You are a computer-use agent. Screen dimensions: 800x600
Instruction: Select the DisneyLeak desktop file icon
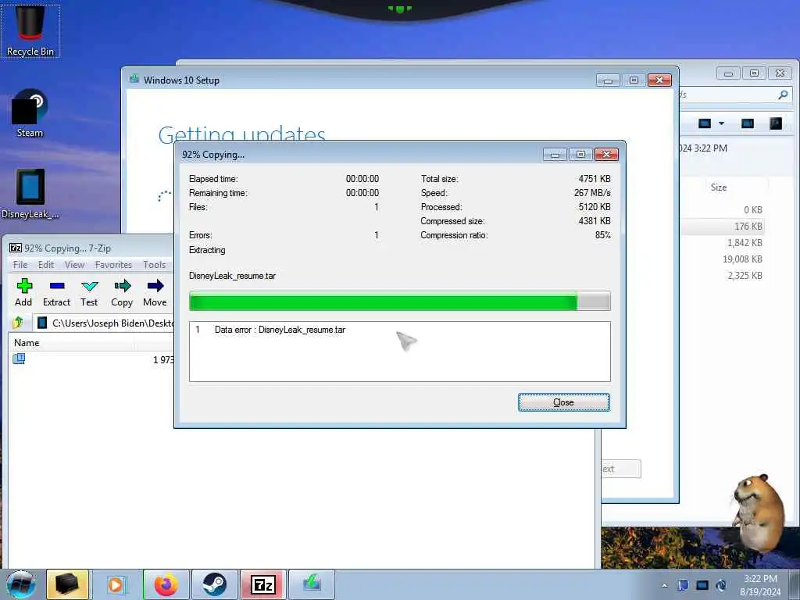(30, 195)
